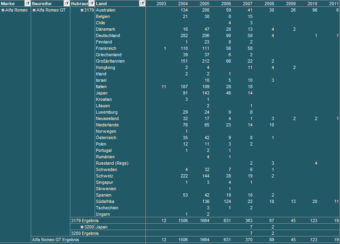Viewport: 340px width, 244px height.
Task: Click the Dänemark row label
Action: pyautogui.click(x=105, y=29)
